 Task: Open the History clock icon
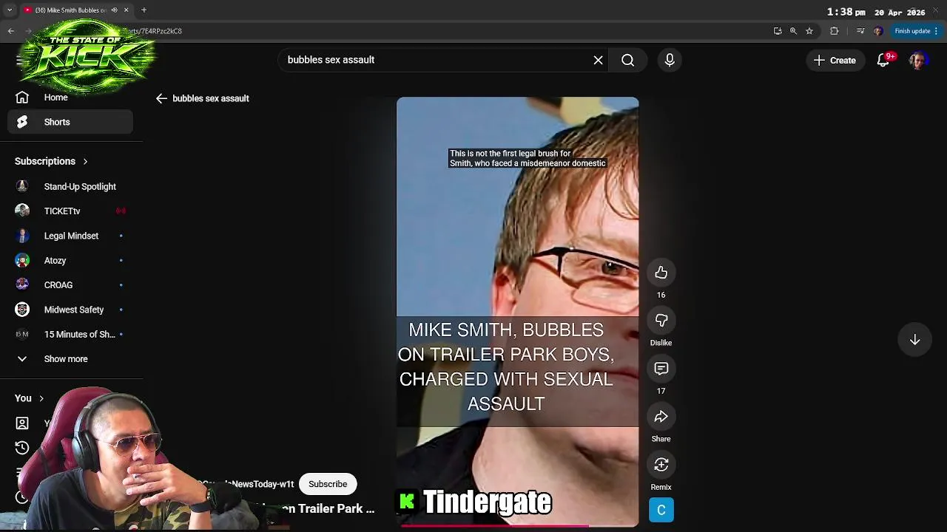pos(22,448)
